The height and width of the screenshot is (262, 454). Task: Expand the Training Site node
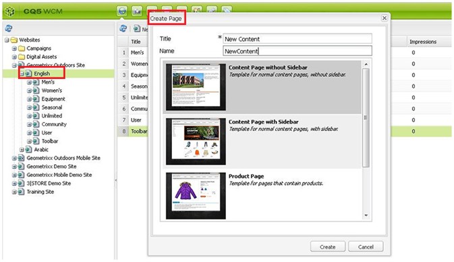14,192
